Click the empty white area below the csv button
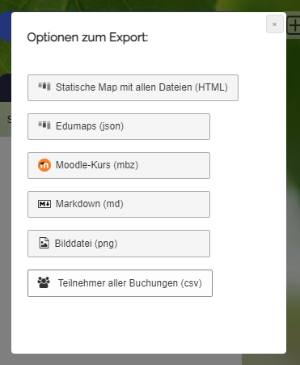The height and width of the screenshot is (365, 300). tap(148, 325)
